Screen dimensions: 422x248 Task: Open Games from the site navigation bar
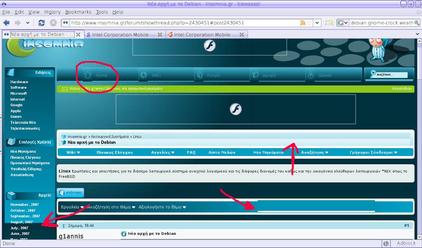(325, 76)
